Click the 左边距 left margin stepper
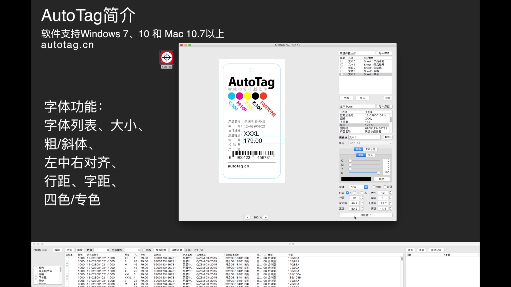 (362, 203)
